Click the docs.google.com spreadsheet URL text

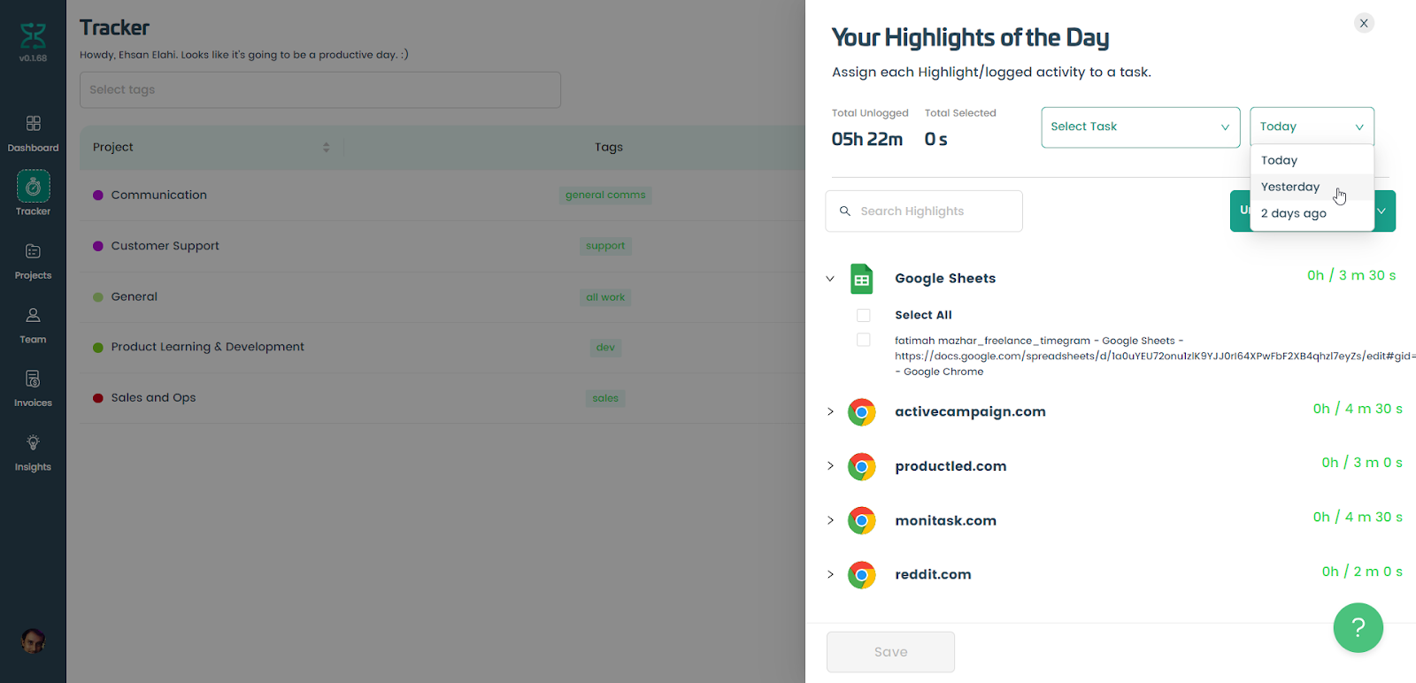[1155, 356]
